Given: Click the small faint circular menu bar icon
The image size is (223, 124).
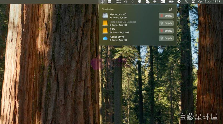Looking at the screenshot, I should point(133,2).
